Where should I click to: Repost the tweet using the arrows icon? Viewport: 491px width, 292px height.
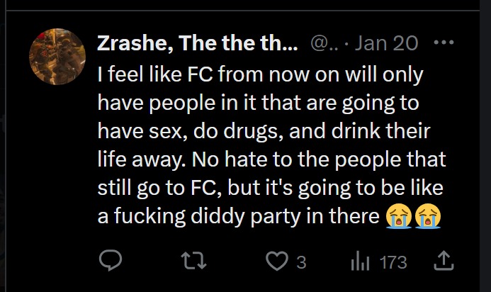[194, 262]
